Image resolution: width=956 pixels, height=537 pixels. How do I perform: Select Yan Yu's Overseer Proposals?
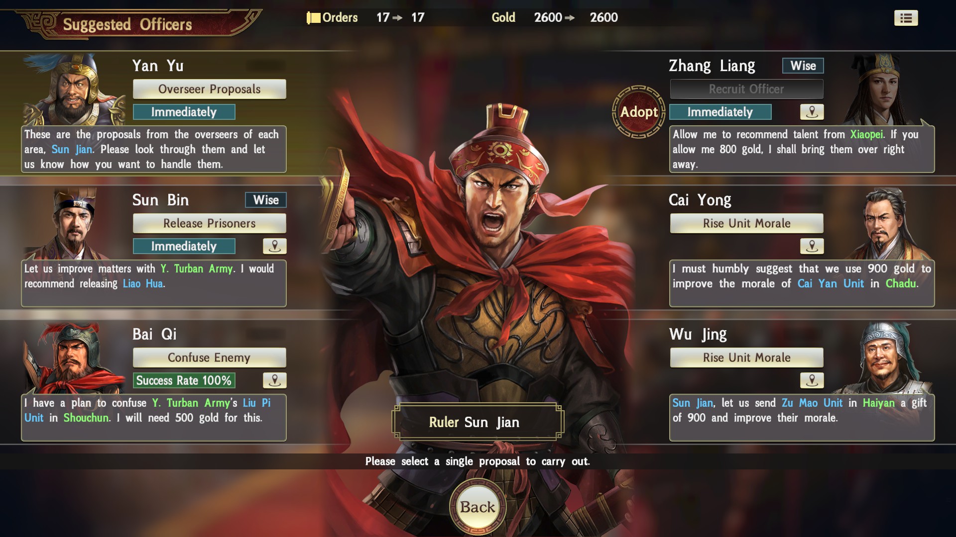click(x=209, y=89)
